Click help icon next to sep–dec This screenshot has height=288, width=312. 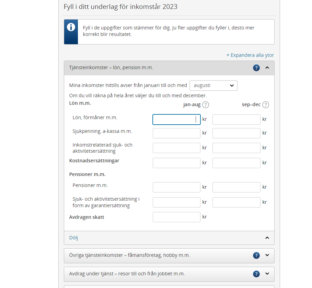point(266,105)
